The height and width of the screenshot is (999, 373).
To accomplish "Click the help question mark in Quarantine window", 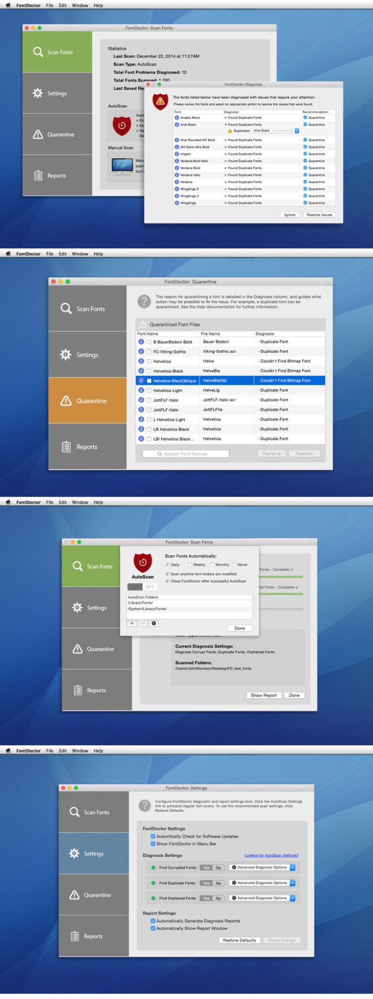I will point(144,301).
